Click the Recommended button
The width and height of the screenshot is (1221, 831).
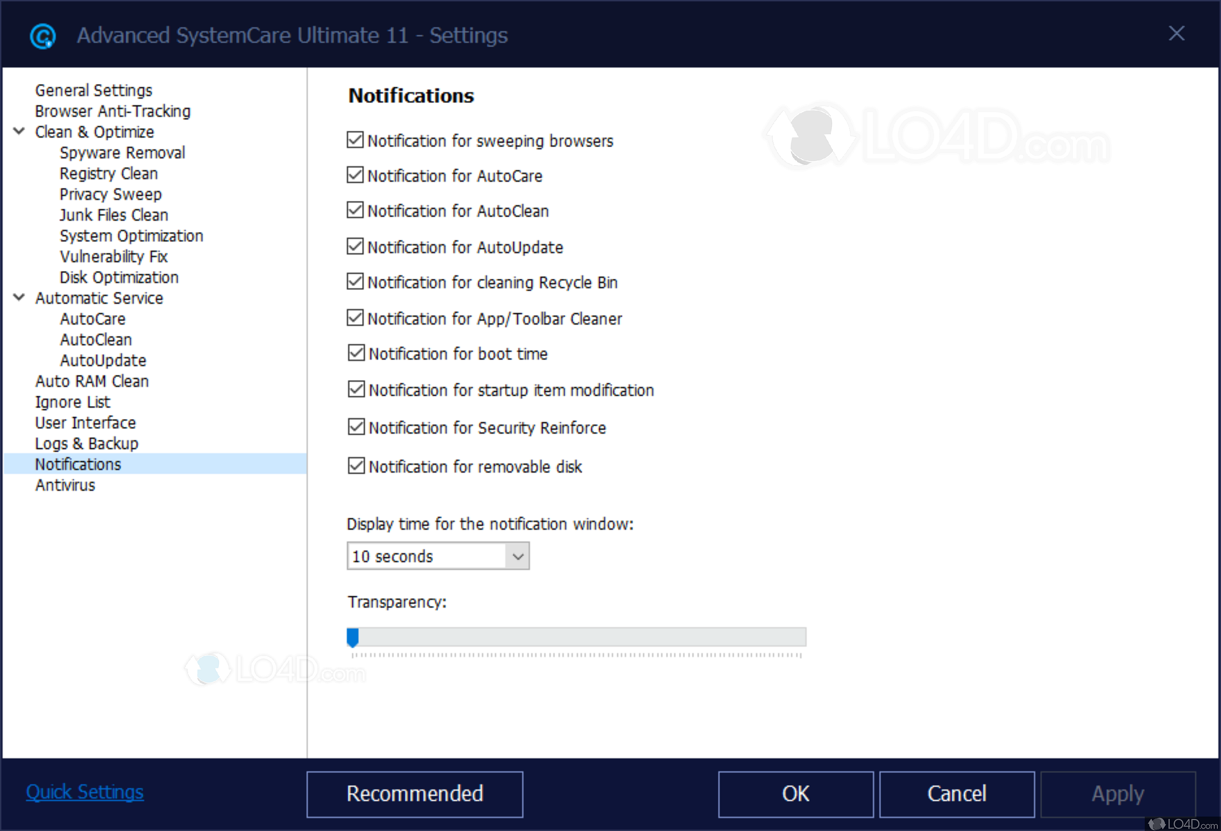pos(415,794)
